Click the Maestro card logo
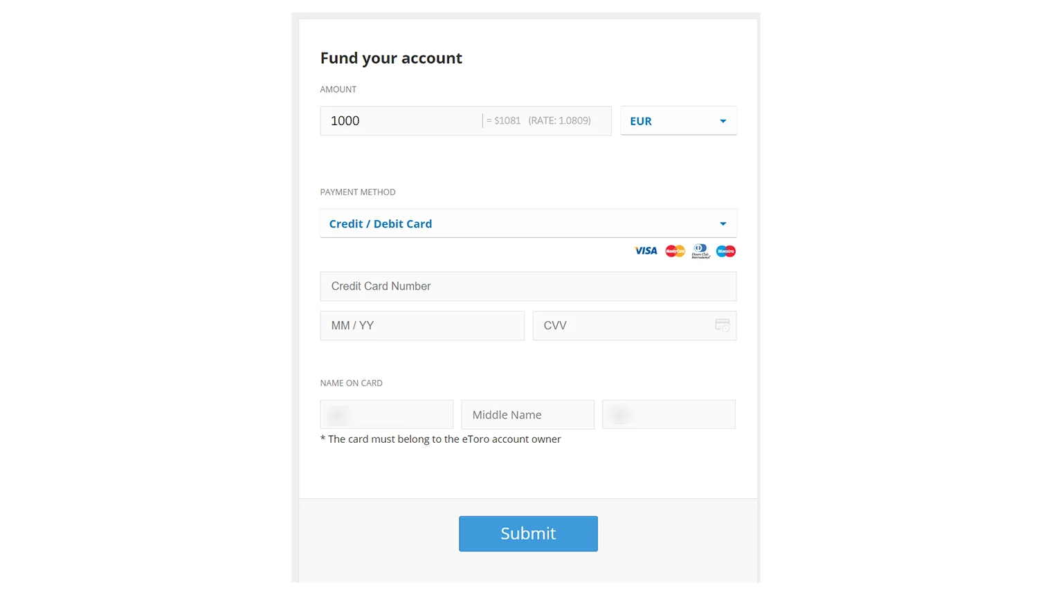1052x595 pixels. [x=725, y=250]
